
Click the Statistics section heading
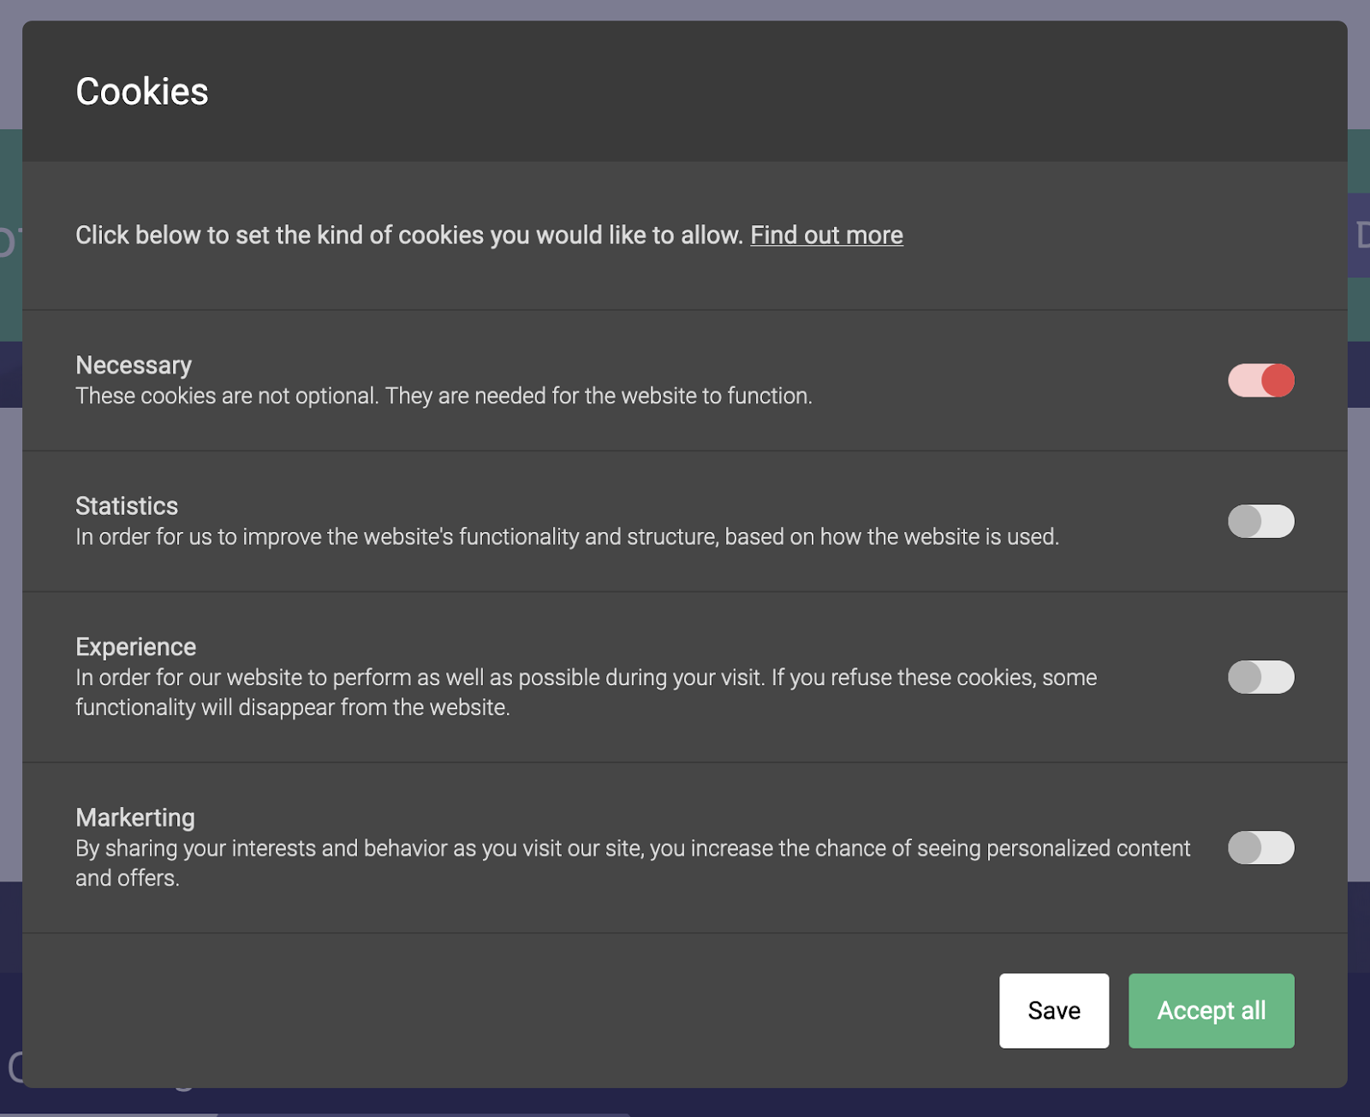click(x=127, y=505)
